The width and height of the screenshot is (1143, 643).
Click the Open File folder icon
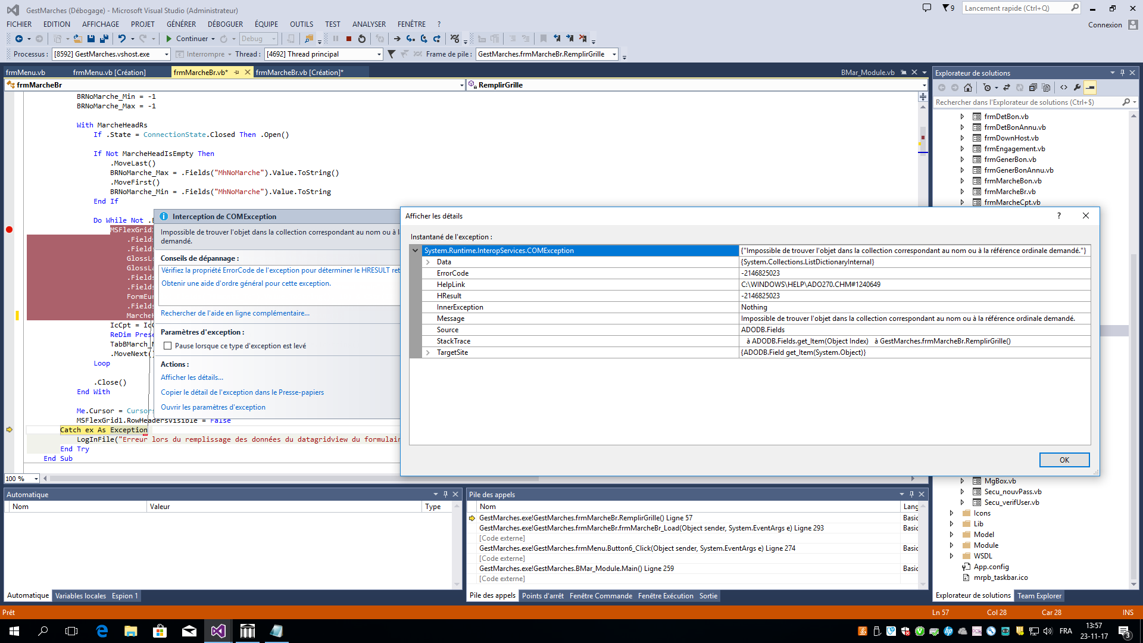77,39
